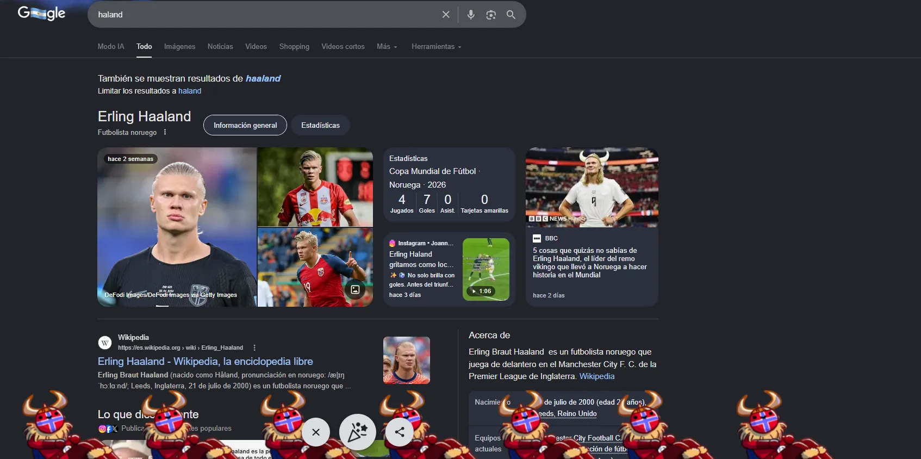Submit search with magnifier icon
Screen dimensions: 921x459
click(511, 15)
